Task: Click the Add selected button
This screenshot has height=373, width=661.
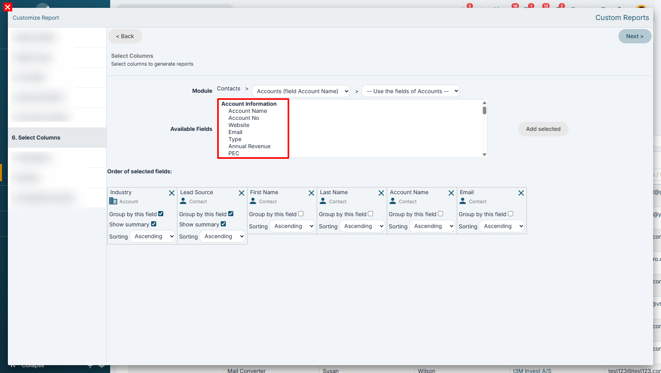Action: click(543, 129)
